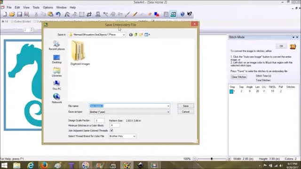Open the Help question mark icon
The image size is (301, 169).
coord(182,14)
